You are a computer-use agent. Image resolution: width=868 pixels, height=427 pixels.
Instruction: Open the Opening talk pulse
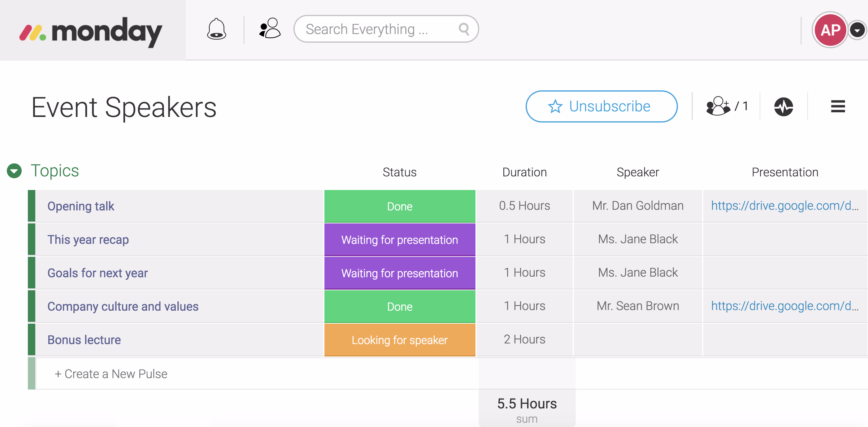click(x=81, y=206)
